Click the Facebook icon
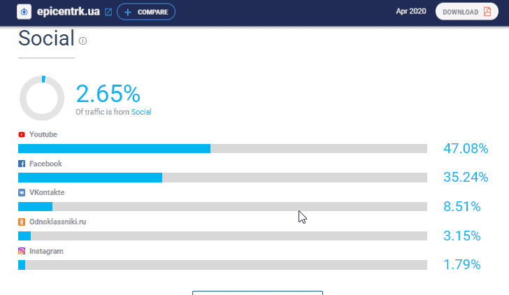 click(x=22, y=164)
